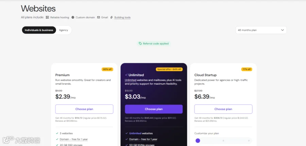Click the Reliable hosting server icon

pos(47,17)
